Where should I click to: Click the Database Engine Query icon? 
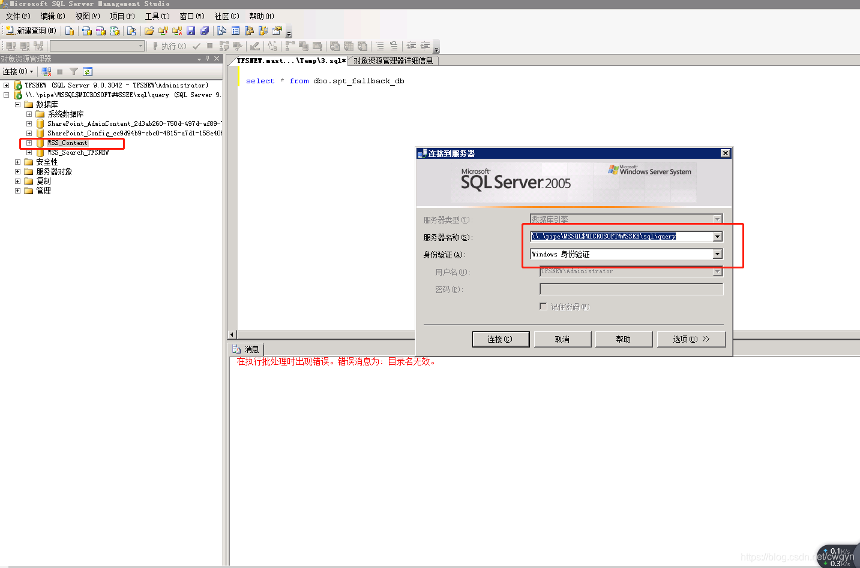(x=70, y=31)
